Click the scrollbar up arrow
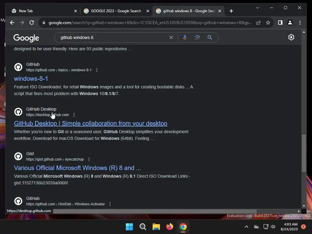Viewport: 312px width, 234px height. click(304, 32)
